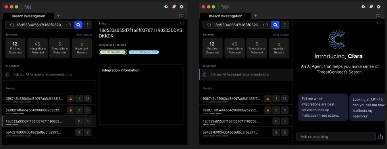Open 45 Integrations Returned card, left window
Image resolution: width=387 pixels, height=149 pixels.
pos(37,48)
